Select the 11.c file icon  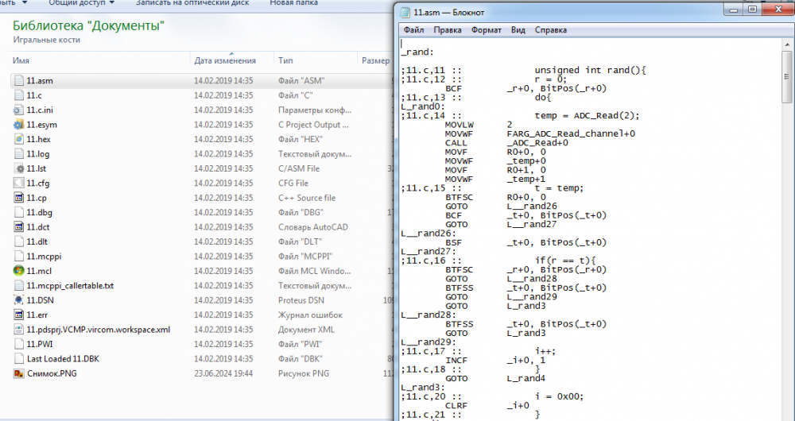pos(19,95)
